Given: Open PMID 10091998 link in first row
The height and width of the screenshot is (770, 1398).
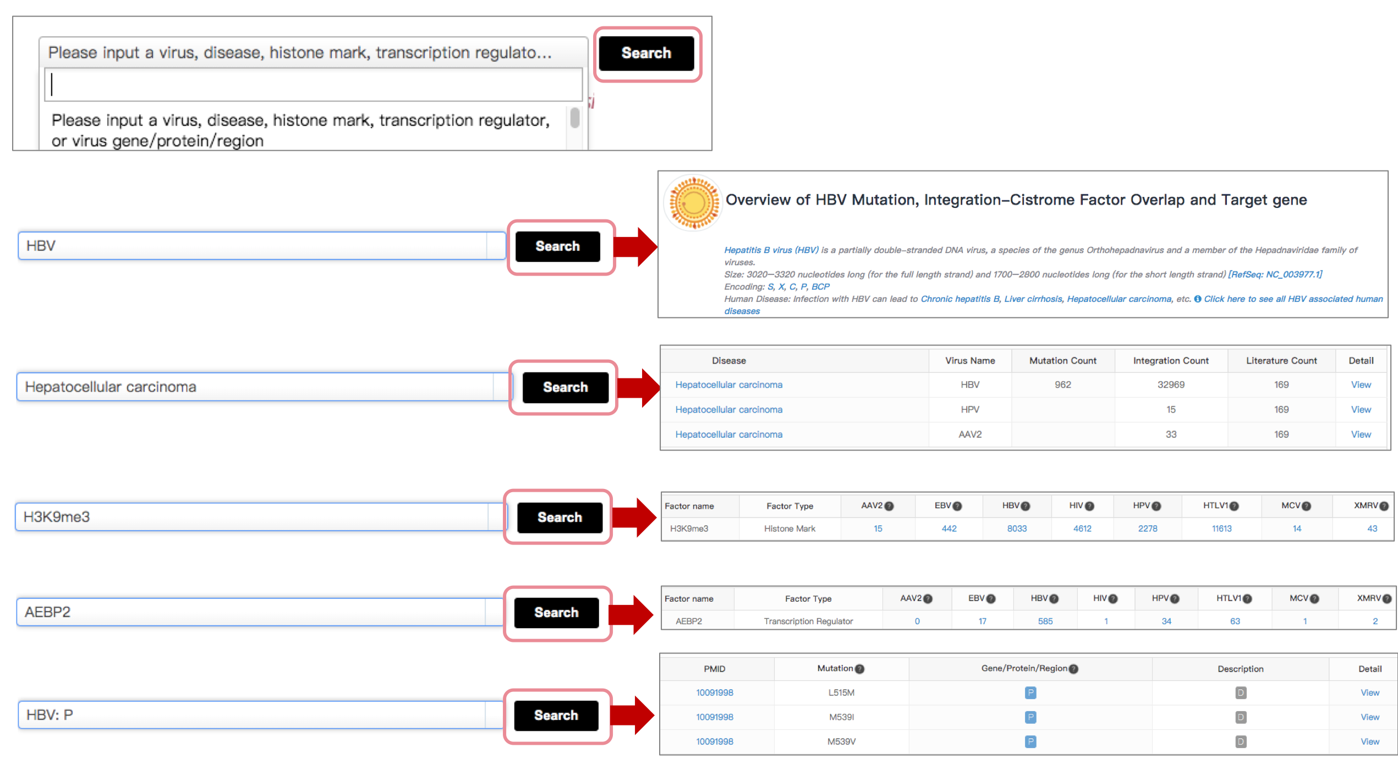Looking at the screenshot, I should (714, 692).
